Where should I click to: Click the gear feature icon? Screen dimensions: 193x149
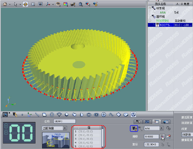coord(133,115)
